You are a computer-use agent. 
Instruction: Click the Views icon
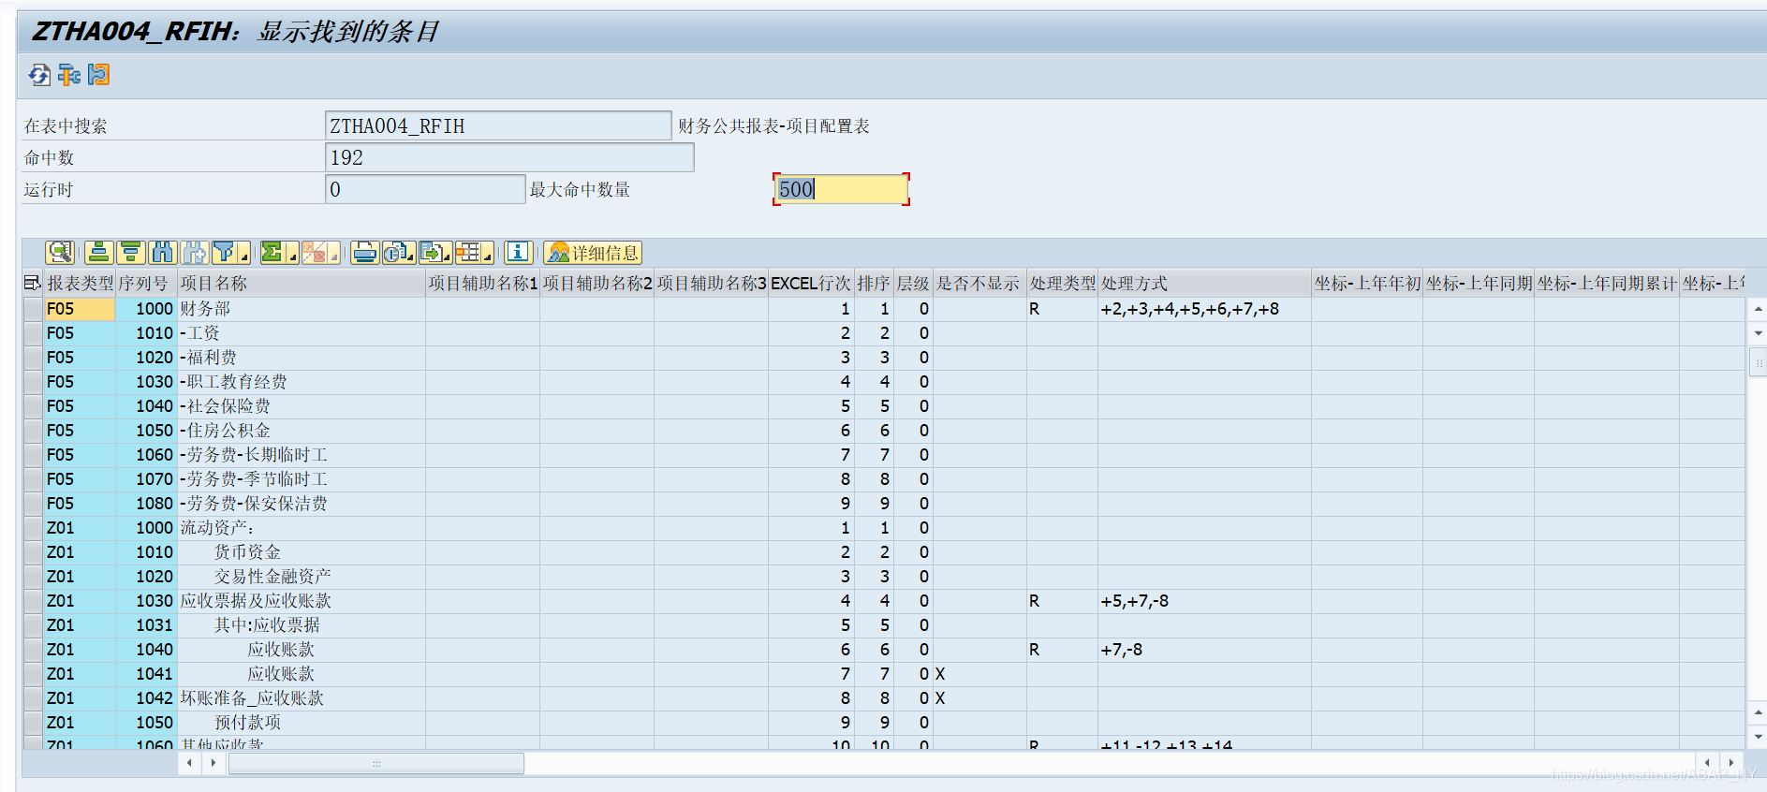(395, 253)
